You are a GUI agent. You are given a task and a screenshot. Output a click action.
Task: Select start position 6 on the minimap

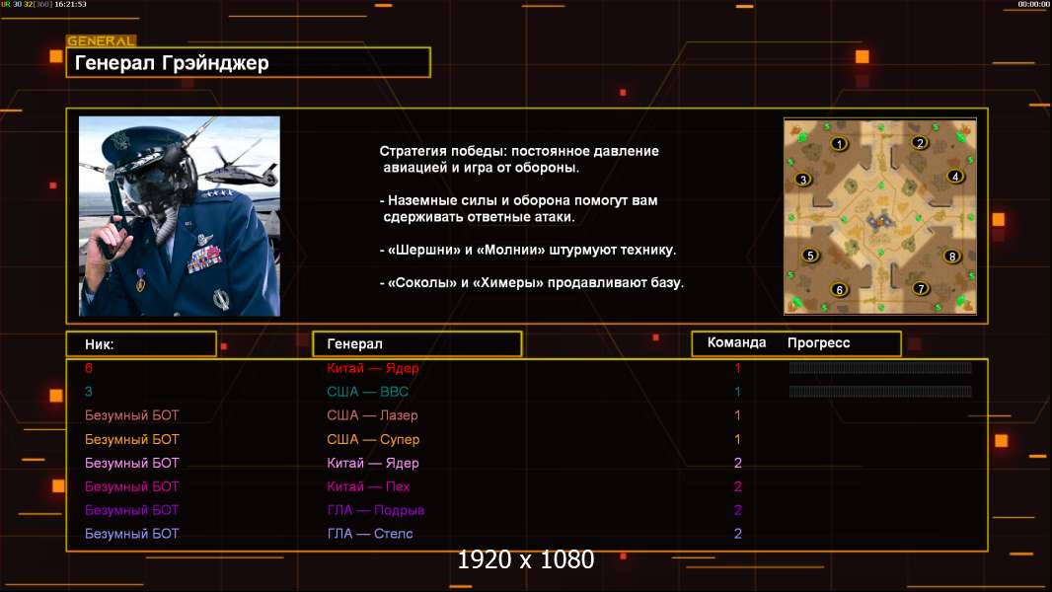[x=839, y=290]
